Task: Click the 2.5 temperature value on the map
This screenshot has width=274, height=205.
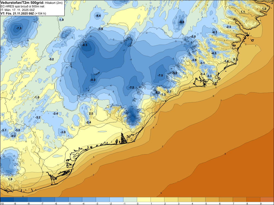Action: tap(91, 113)
